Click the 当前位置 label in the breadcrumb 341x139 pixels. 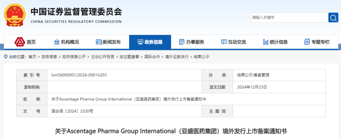17,57
